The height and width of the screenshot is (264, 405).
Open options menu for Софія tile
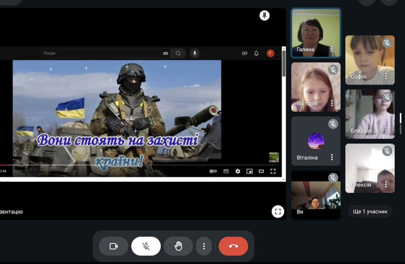coord(386,76)
